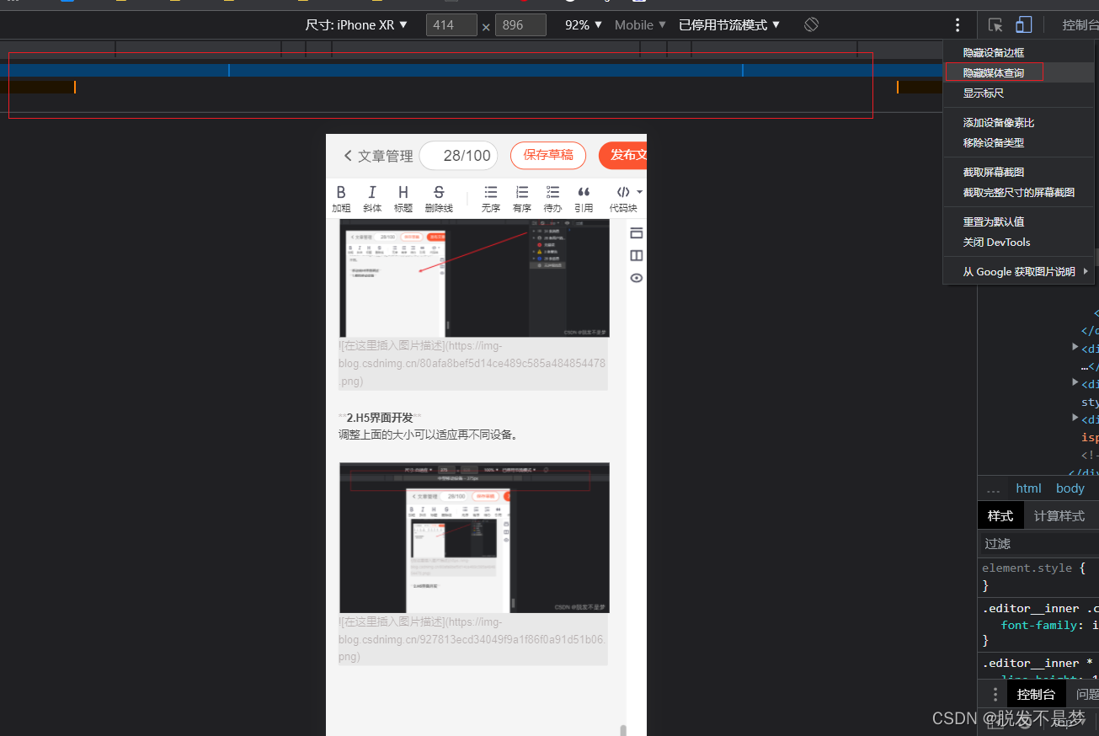Switch to split-column editor layout icon
1099x736 pixels.
pyautogui.click(x=637, y=255)
